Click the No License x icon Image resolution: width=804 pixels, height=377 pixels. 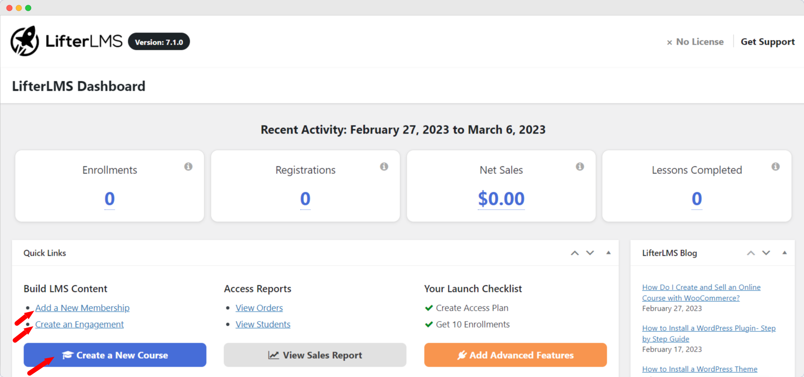669,42
